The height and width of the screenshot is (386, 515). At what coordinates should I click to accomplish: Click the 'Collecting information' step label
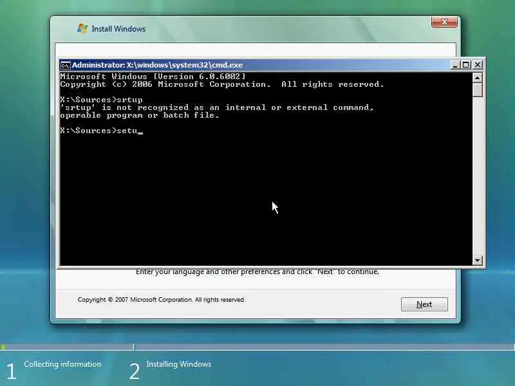[x=62, y=364]
